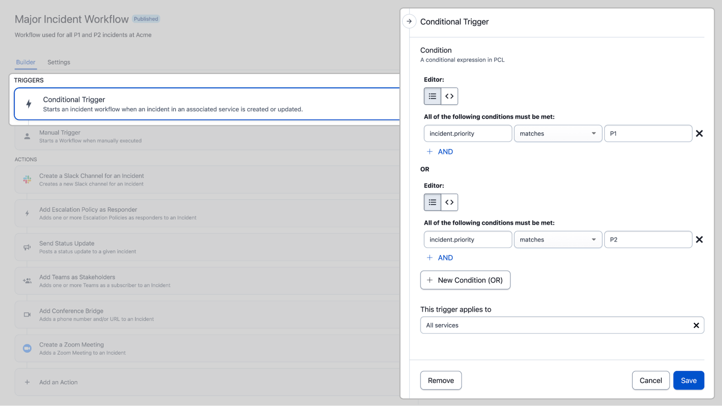Click the Create a Zoom Meeting icon
This screenshot has height=406, width=722.
click(27, 348)
